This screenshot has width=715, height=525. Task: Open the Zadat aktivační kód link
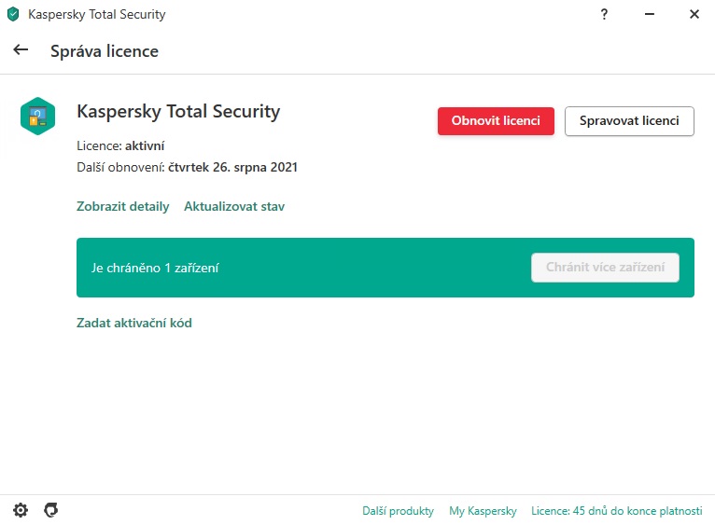134,323
